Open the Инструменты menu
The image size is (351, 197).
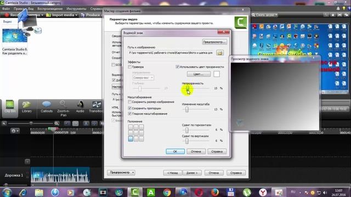coord(76,9)
